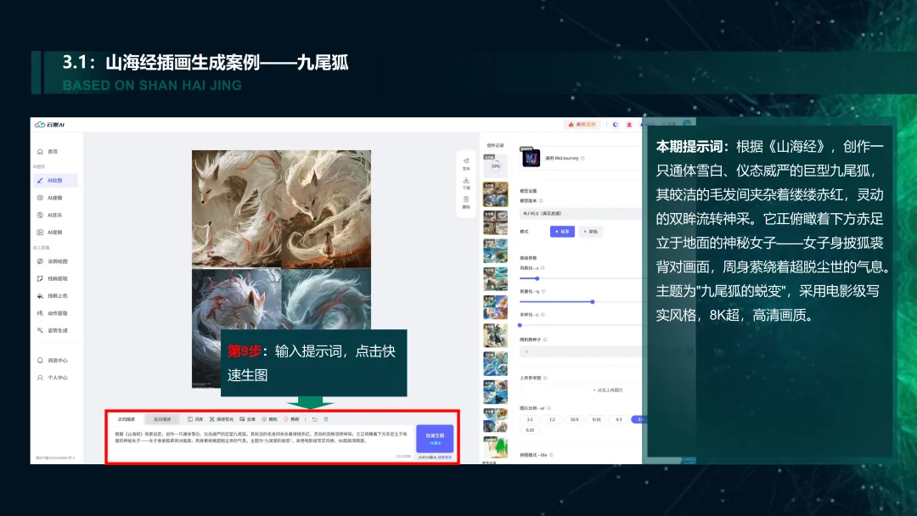Clear the prompt with the trash icon
Image resolution: width=917 pixels, height=516 pixels.
(326, 419)
